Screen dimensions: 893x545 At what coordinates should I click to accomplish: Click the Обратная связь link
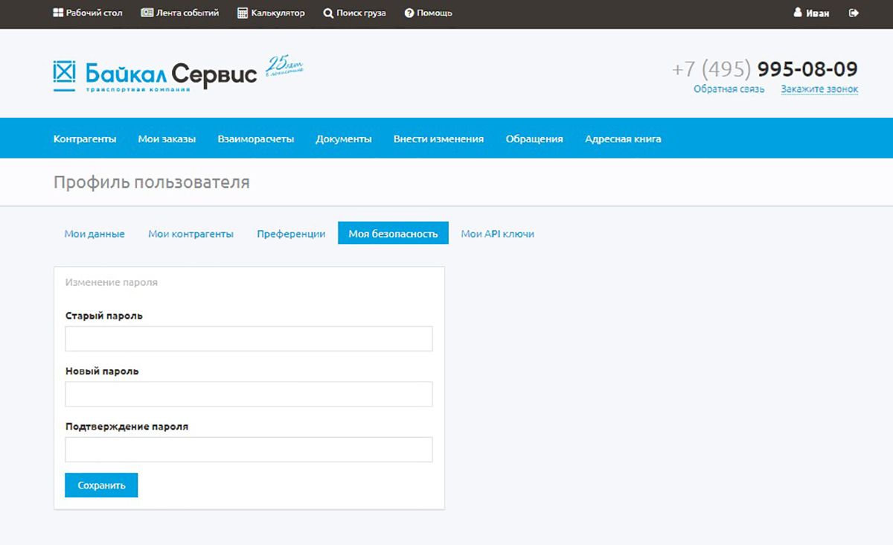coord(729,89)
